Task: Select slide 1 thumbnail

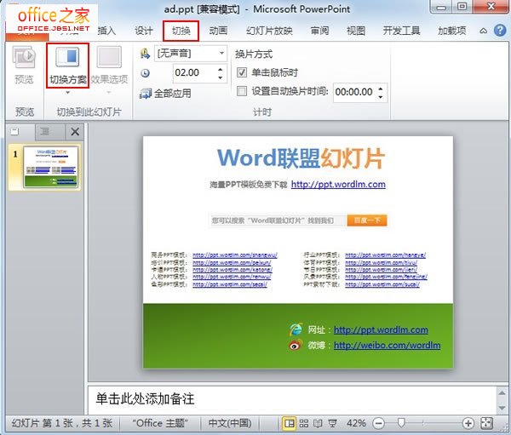Action: (50, 167)
